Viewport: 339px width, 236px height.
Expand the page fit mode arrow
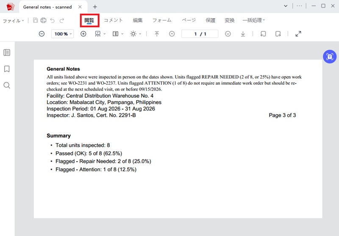click(x=105, y=34)
